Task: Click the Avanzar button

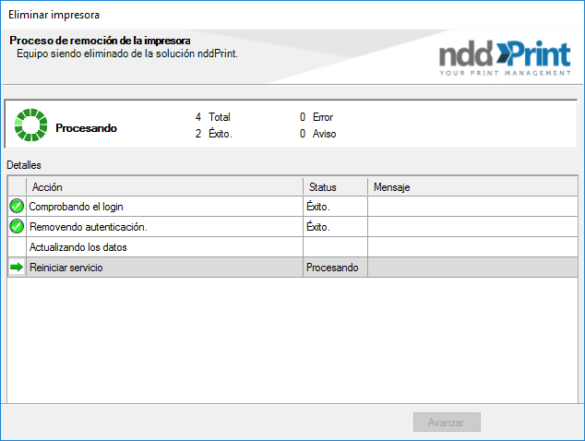Action: coord(447,422)
